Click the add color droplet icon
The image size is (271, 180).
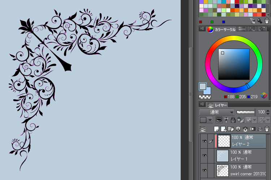(x=260, y=21)
